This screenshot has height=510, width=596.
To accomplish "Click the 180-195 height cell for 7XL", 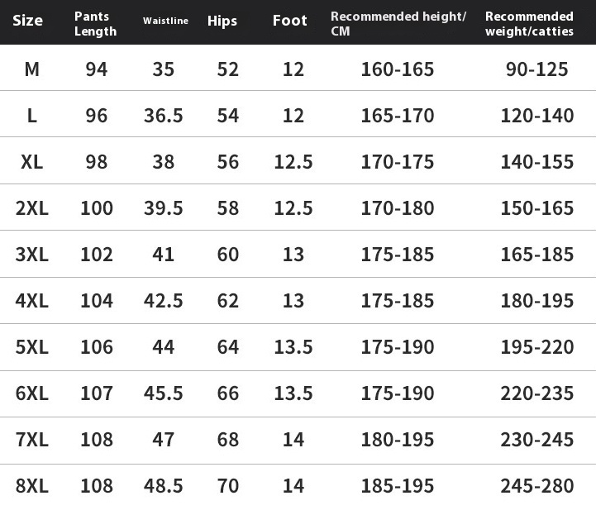I will click(x=397, y=440).
